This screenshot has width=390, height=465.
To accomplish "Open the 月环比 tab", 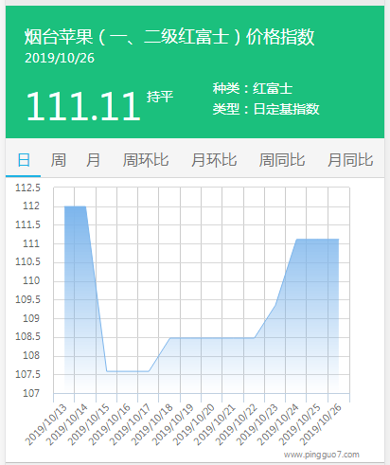I will point(214,160).
